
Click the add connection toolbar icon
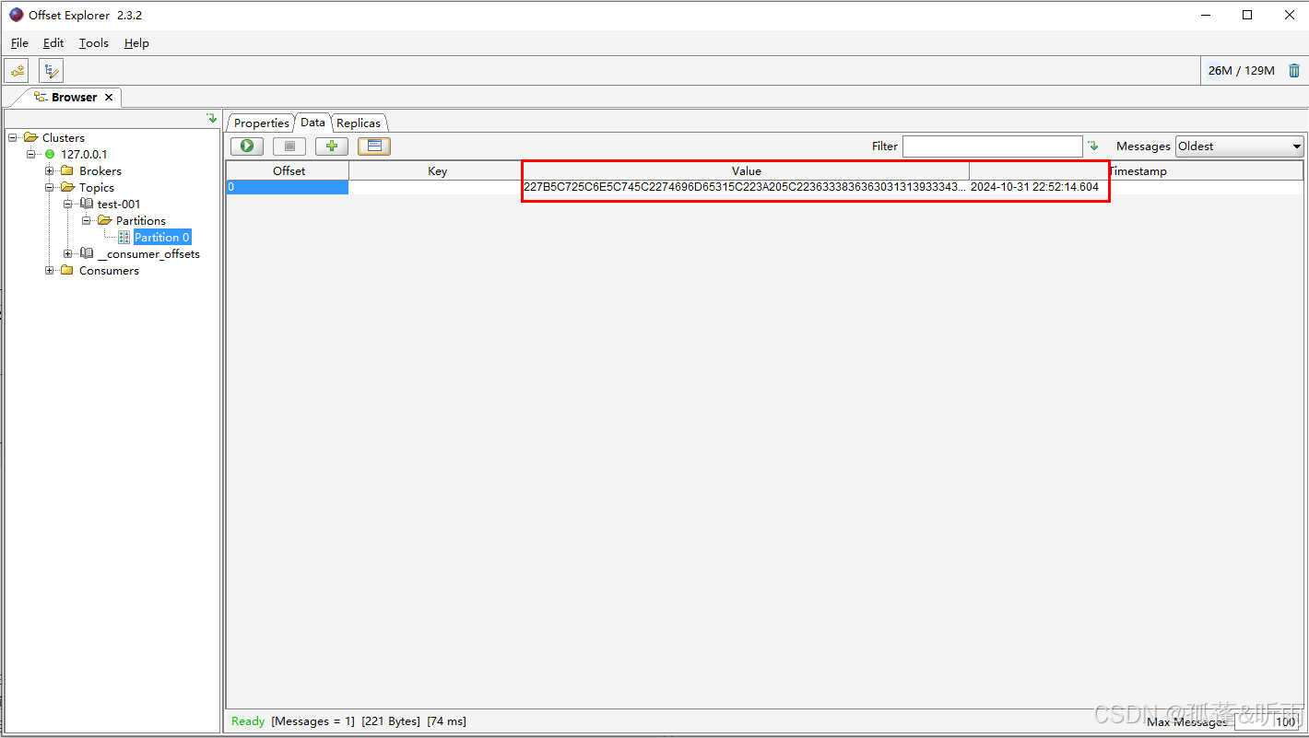17,70
